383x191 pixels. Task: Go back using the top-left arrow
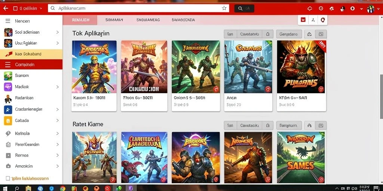[x=6, y=8]
